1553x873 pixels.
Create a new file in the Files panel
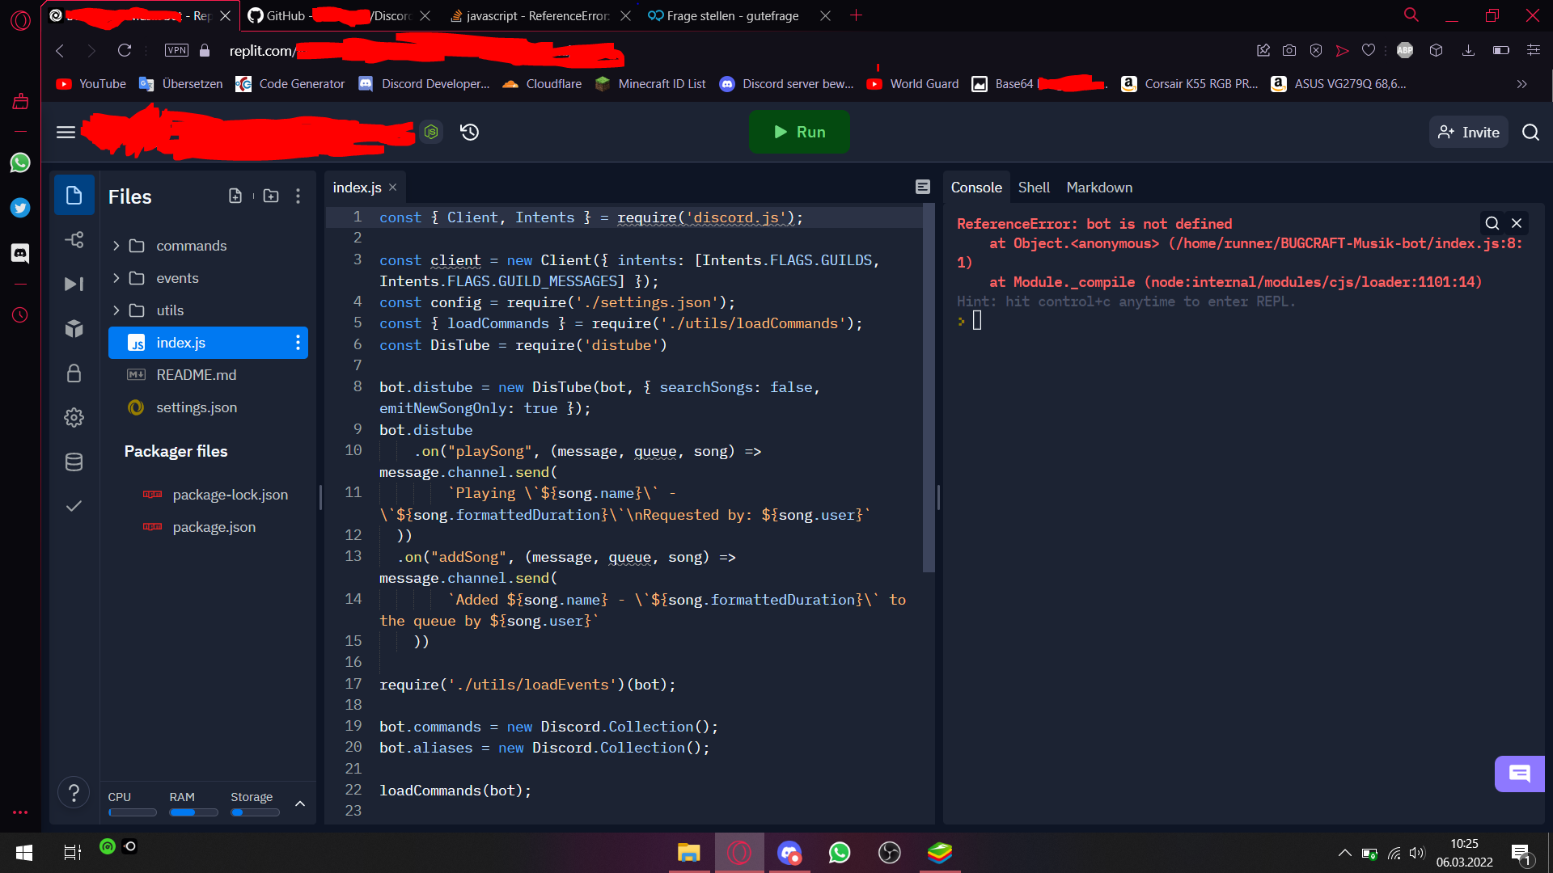(235, 196)
